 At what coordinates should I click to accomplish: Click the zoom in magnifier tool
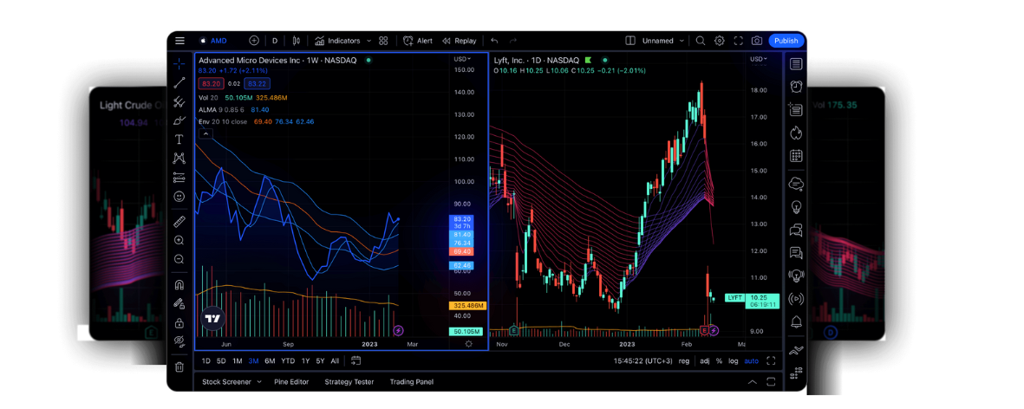179,240
